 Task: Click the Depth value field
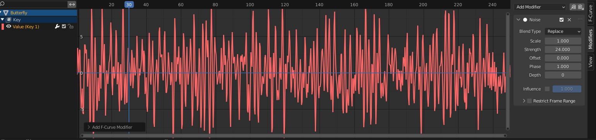(563, 75)
